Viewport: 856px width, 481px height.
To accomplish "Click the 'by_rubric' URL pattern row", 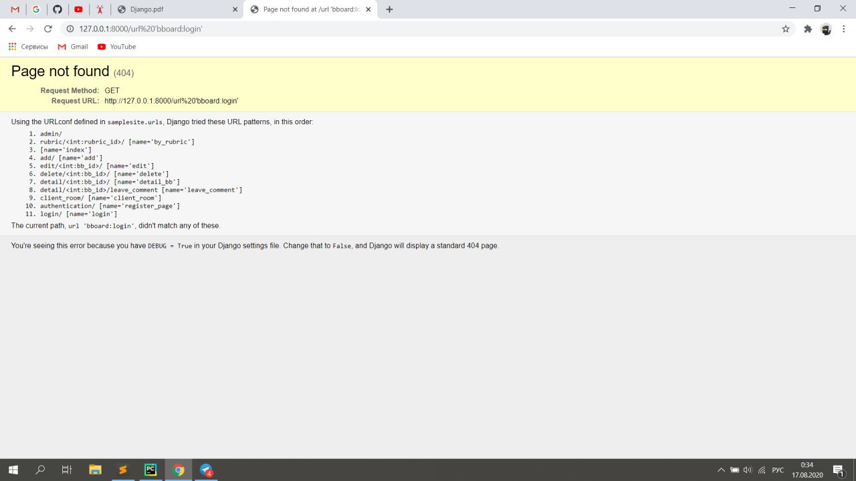I will (117, 142).
